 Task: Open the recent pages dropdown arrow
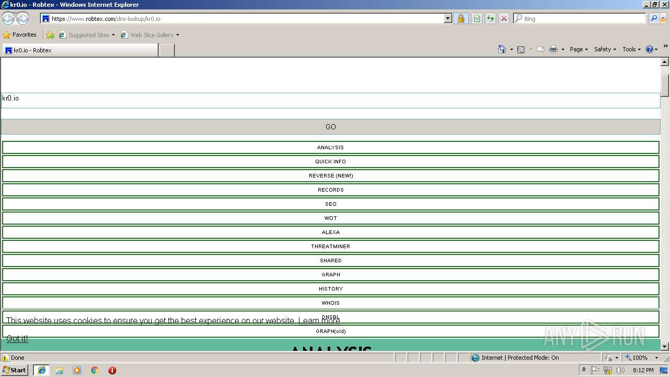[34, 19]
